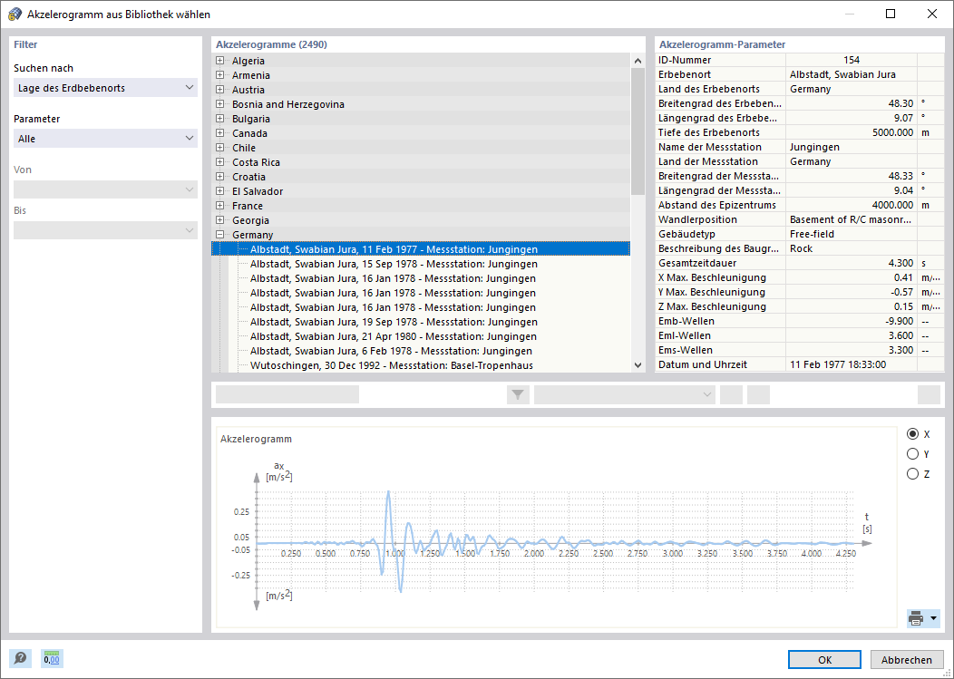Click the funnel filter icon
The height and width of the screenshot is (679, 954).
518,395
